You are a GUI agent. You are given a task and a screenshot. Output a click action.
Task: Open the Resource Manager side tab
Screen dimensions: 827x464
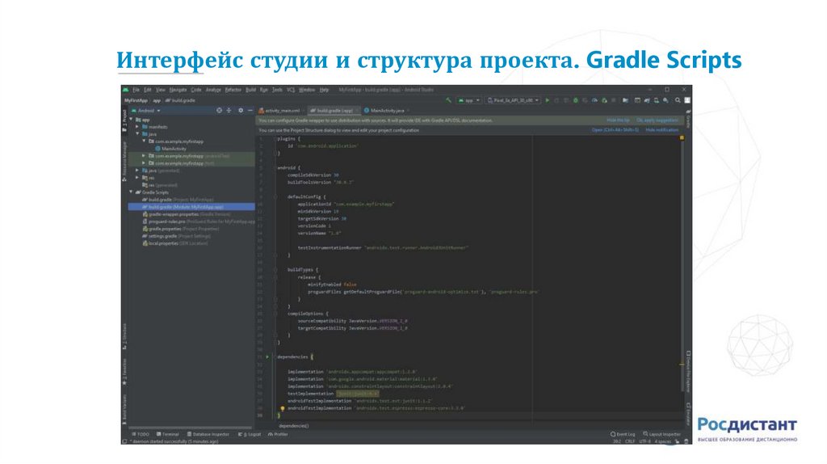[x=124, y=162]
